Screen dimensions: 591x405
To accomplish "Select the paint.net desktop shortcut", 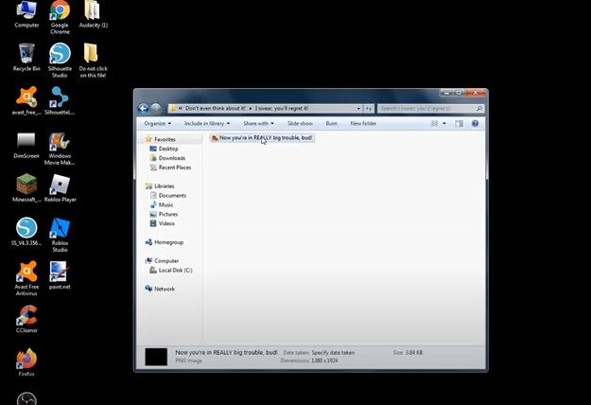I will (60, 275).
